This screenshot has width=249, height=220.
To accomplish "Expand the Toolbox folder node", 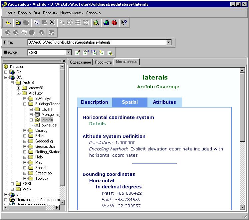I will 25,178.
